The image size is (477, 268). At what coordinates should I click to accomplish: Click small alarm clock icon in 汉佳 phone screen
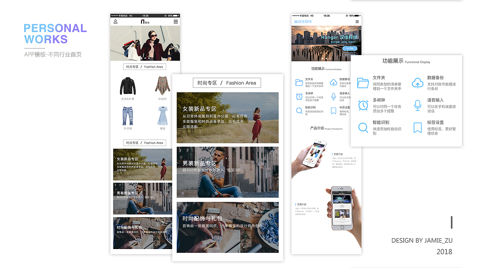point(299,96)
